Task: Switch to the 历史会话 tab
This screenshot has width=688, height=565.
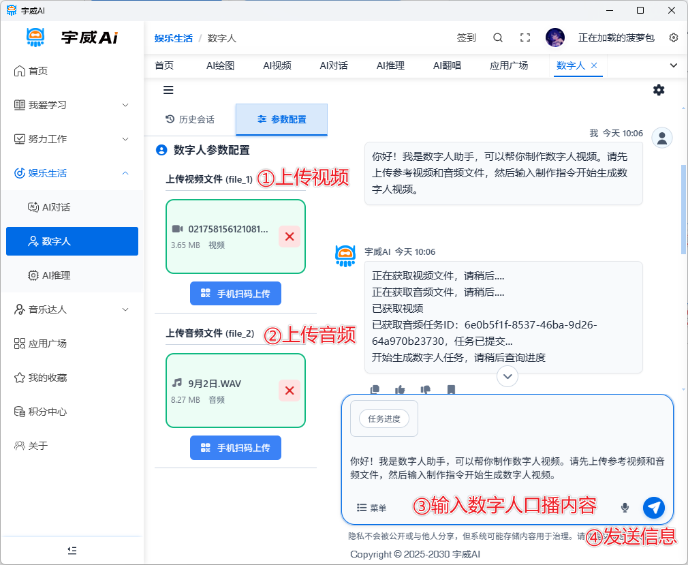Action: 190,119
